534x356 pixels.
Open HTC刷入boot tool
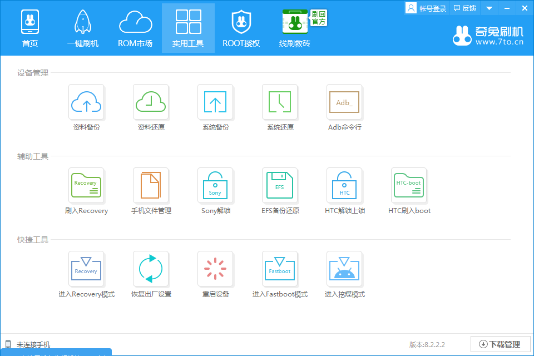[409, 185]
